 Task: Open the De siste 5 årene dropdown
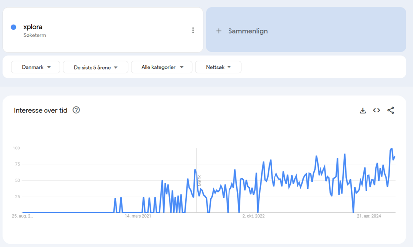coord(95,67)
